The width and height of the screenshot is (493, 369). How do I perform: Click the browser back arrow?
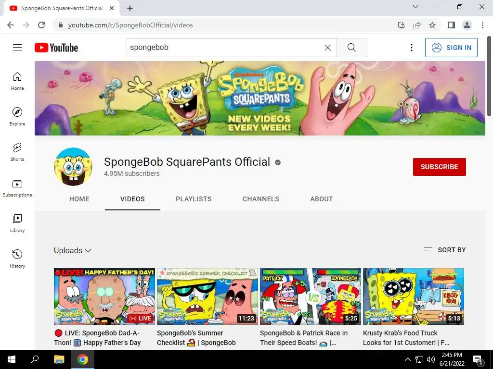[11, 25]
